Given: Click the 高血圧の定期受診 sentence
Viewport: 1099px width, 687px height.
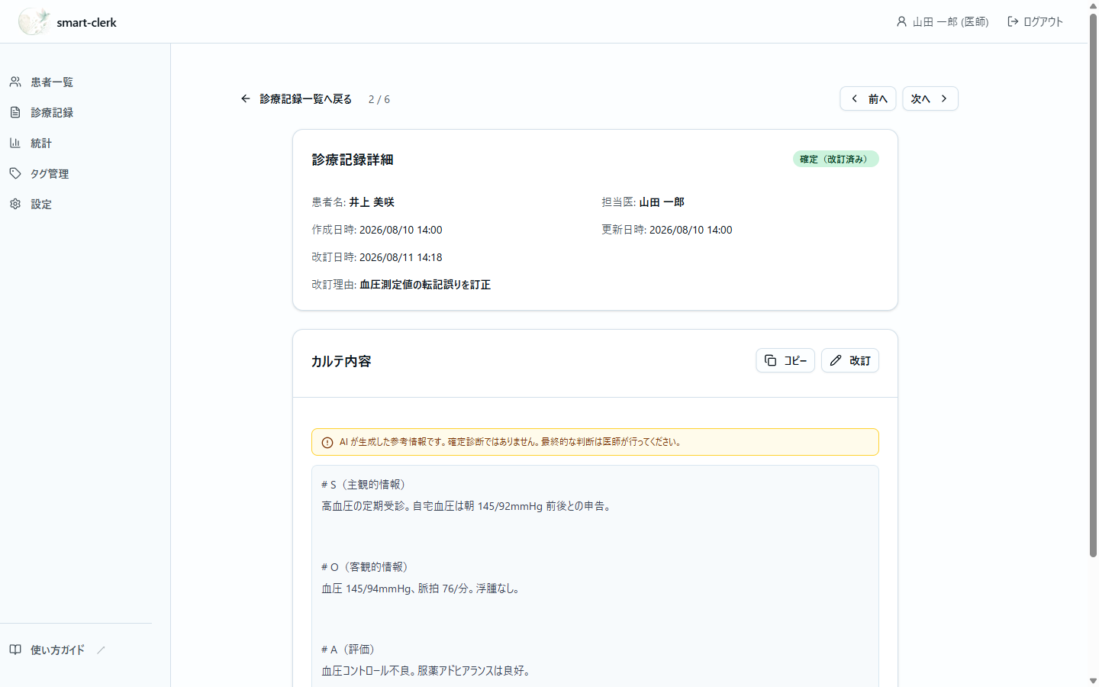Looking at the screenshot, I should 467,506.
